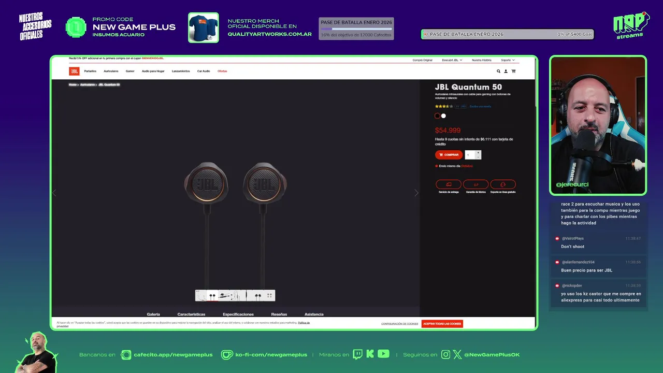This screenshot has width=663, height=373.
Task: Click the blue merch t-shirt image
Action: coord(203,27)
